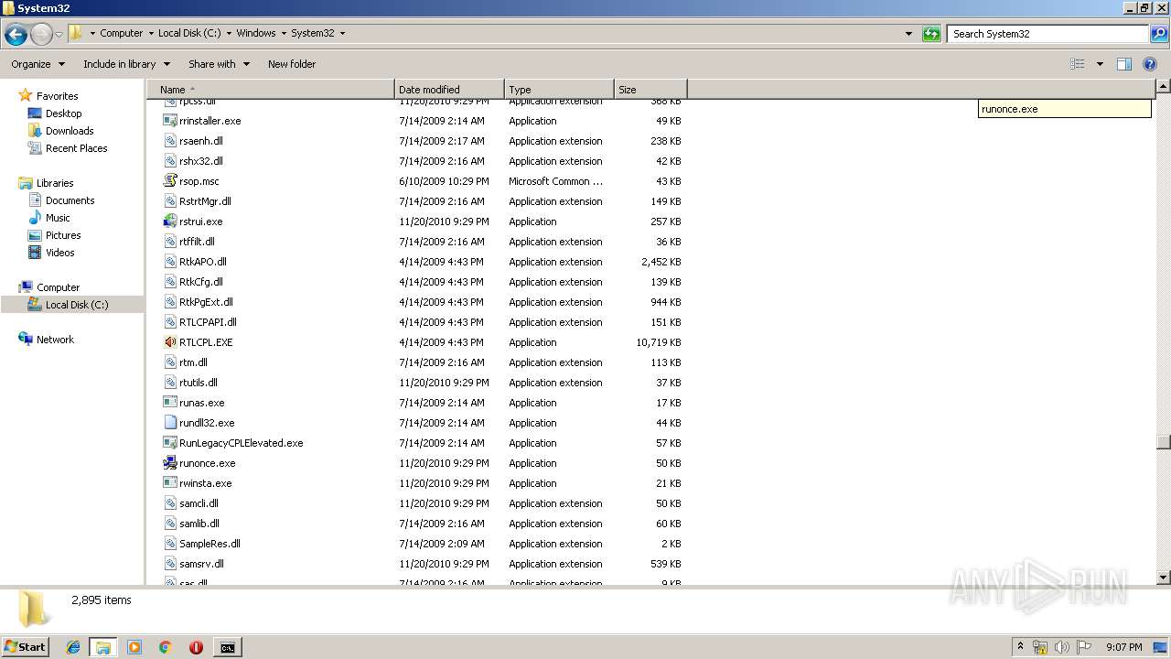Expand the dropdown after System32 breadcrumb
The image size is (1171, 659).
pyautogui.click(x=342, y=33)
